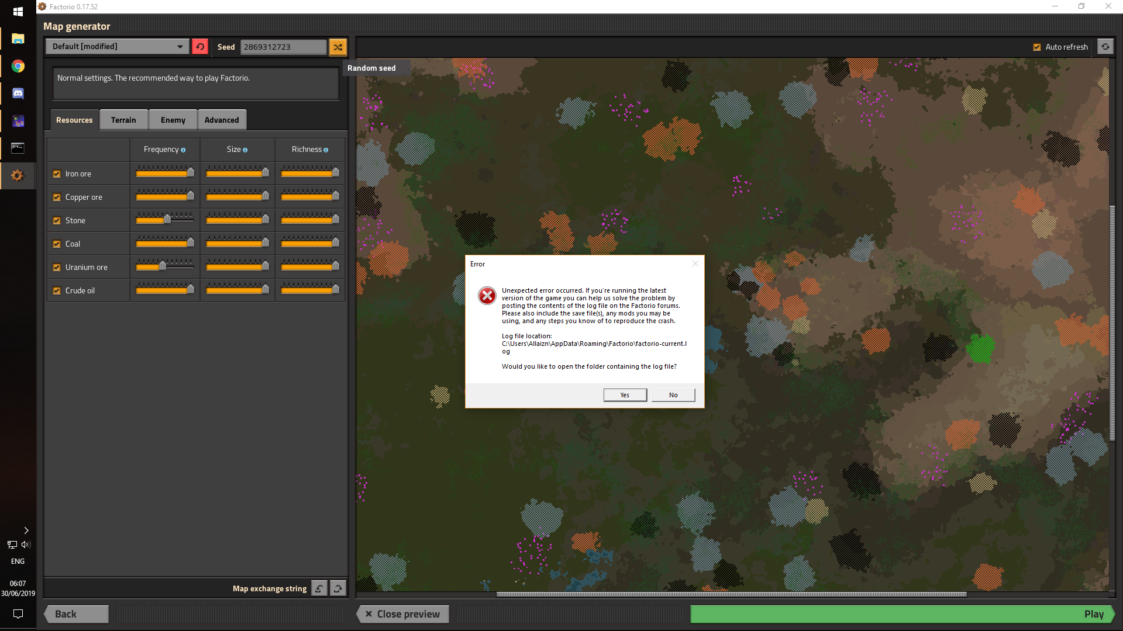Toggle the Copper ore checkbox
Screen dimensions: 1123x631
57,197
